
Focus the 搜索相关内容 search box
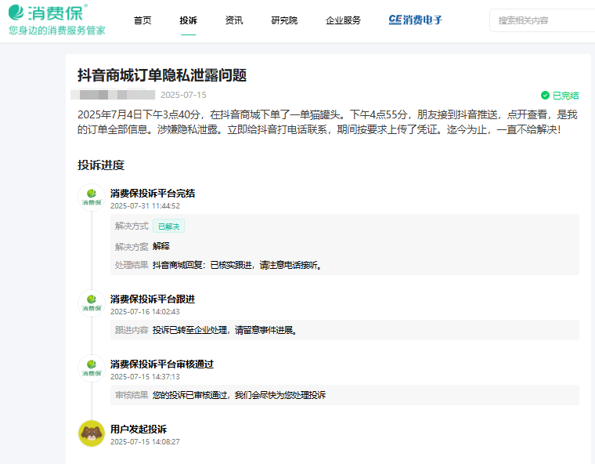544,20
